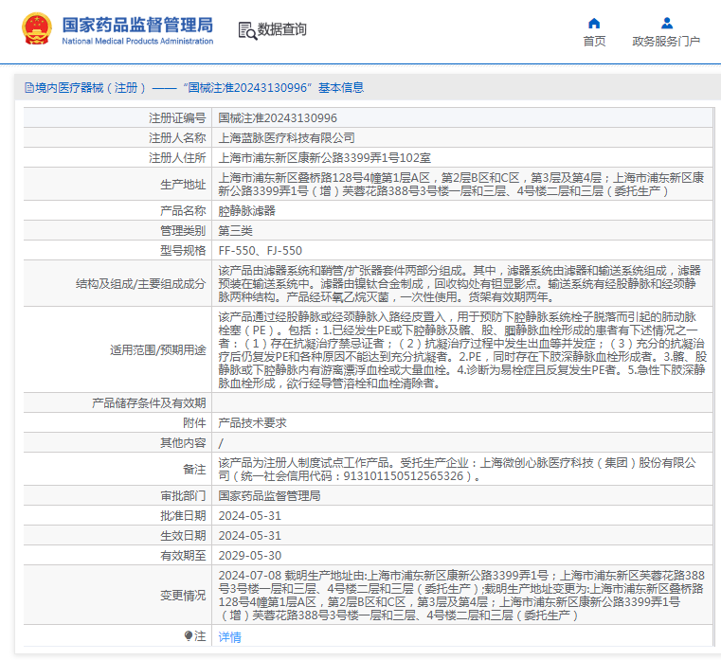
Task: Click the government portal user icon
Action: (667, 24)
